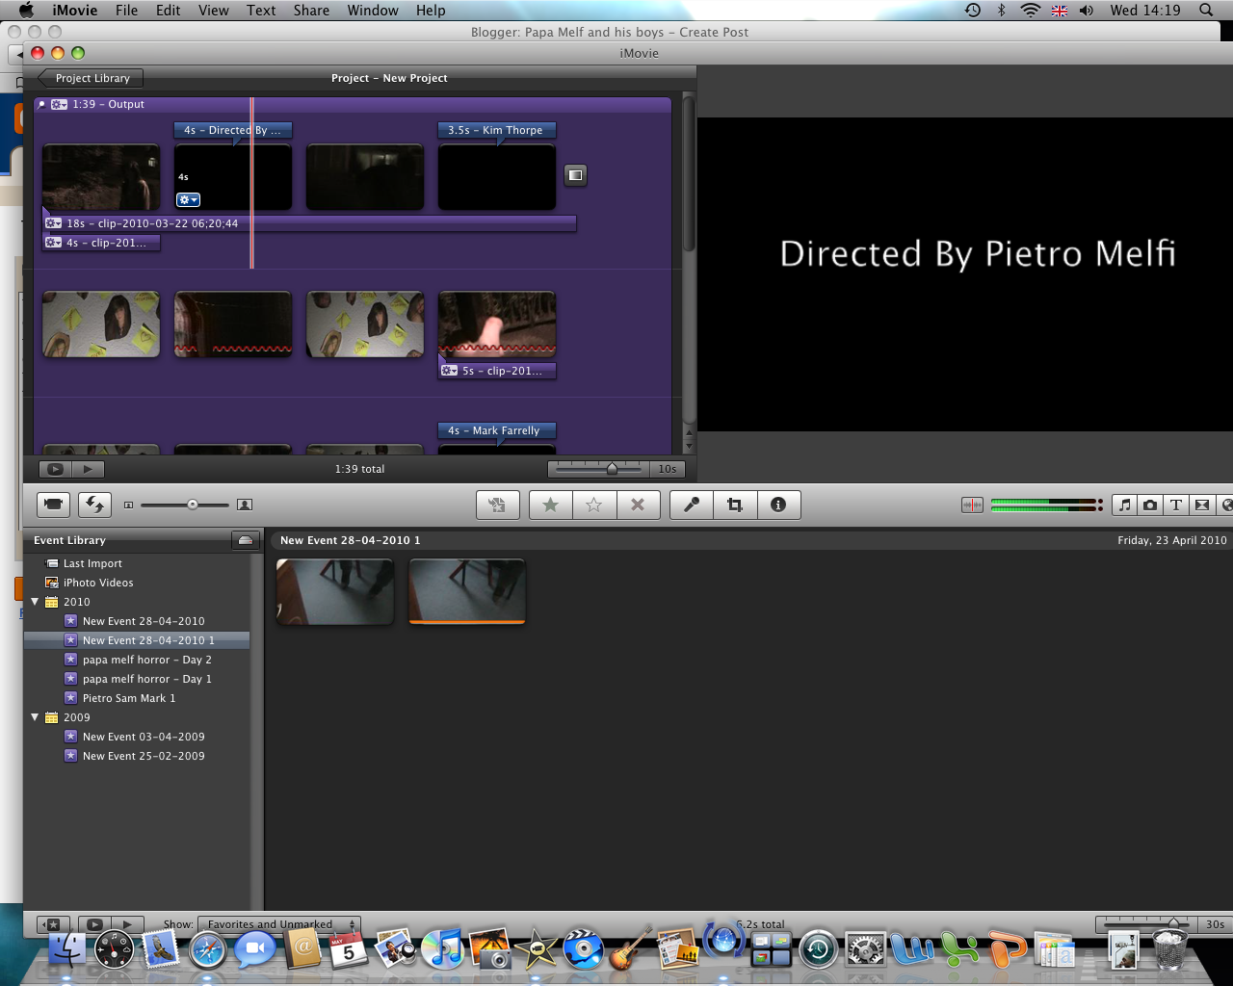The image size is (1233, 986).
Task: Select event clip with orange underline
Action: [x=467, y=592]
